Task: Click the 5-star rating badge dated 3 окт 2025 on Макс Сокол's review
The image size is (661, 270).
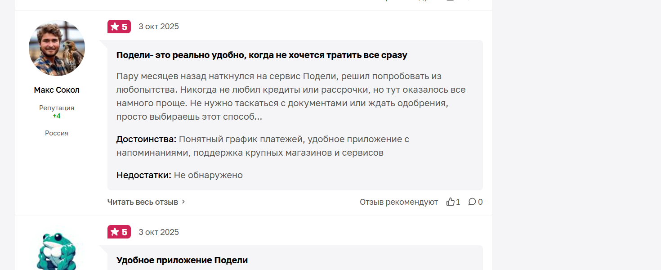Action: pos(119,27)
